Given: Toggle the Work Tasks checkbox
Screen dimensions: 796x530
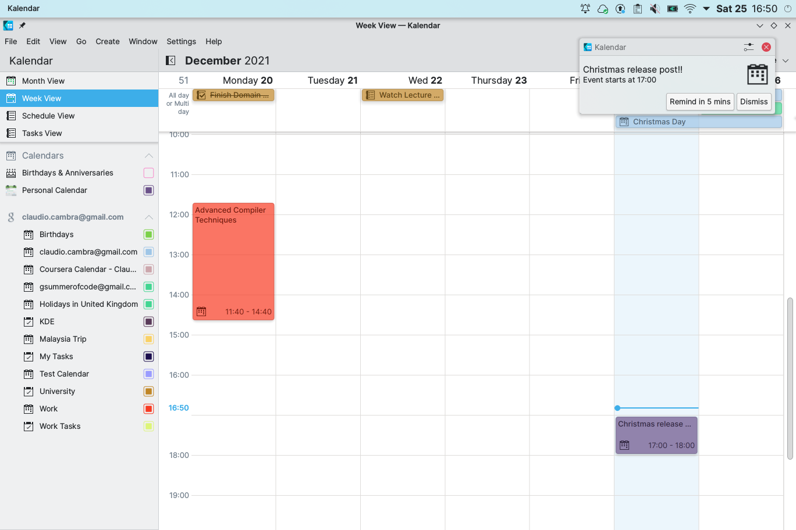Looking at the screenshot, I should tap(148, 426).
